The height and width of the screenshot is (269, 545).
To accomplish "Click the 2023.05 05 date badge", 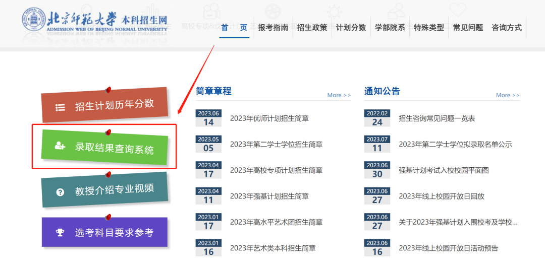I will pyautogui.click(x=208, y=144).
